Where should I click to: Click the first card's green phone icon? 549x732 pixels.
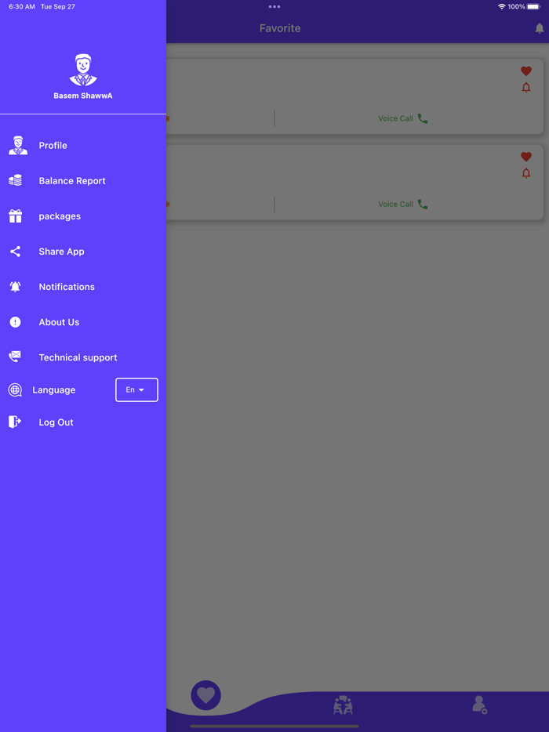[x=423, y=118]
